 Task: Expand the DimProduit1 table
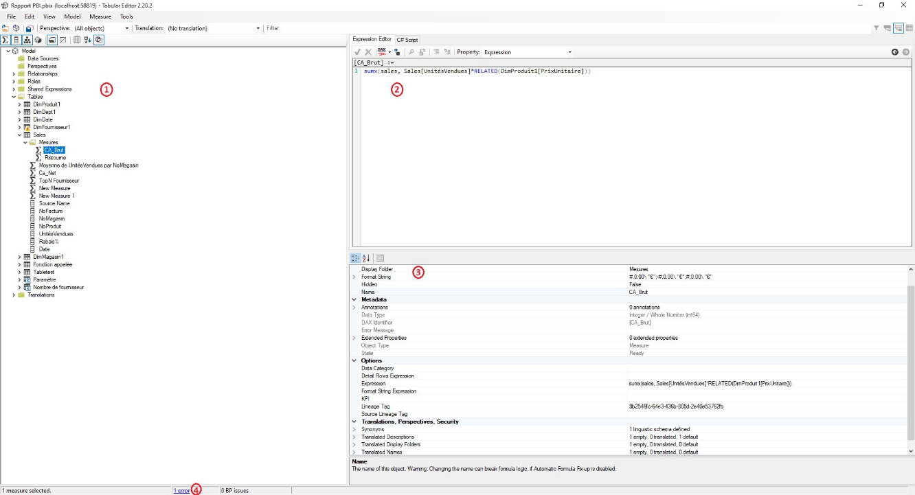click(19, 104)
